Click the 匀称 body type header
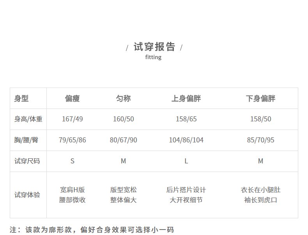This screenshot has width=308, height=235. [123, 98]
